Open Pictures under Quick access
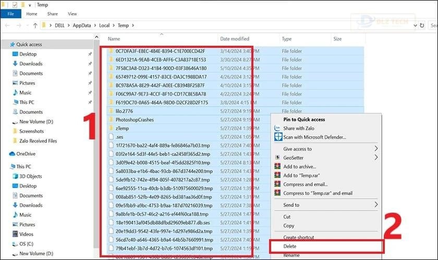This screenshot has width=438, height=260. [x=27, y=83]
